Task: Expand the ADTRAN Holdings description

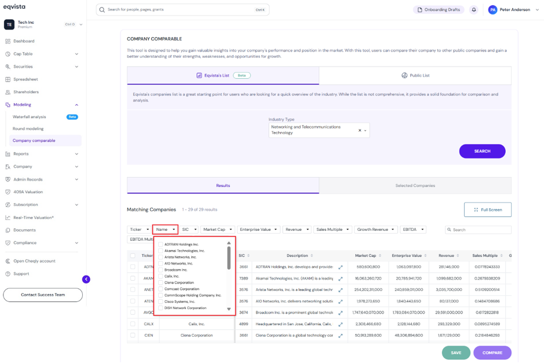Action: pyautogui.click(x=340, y=267)
